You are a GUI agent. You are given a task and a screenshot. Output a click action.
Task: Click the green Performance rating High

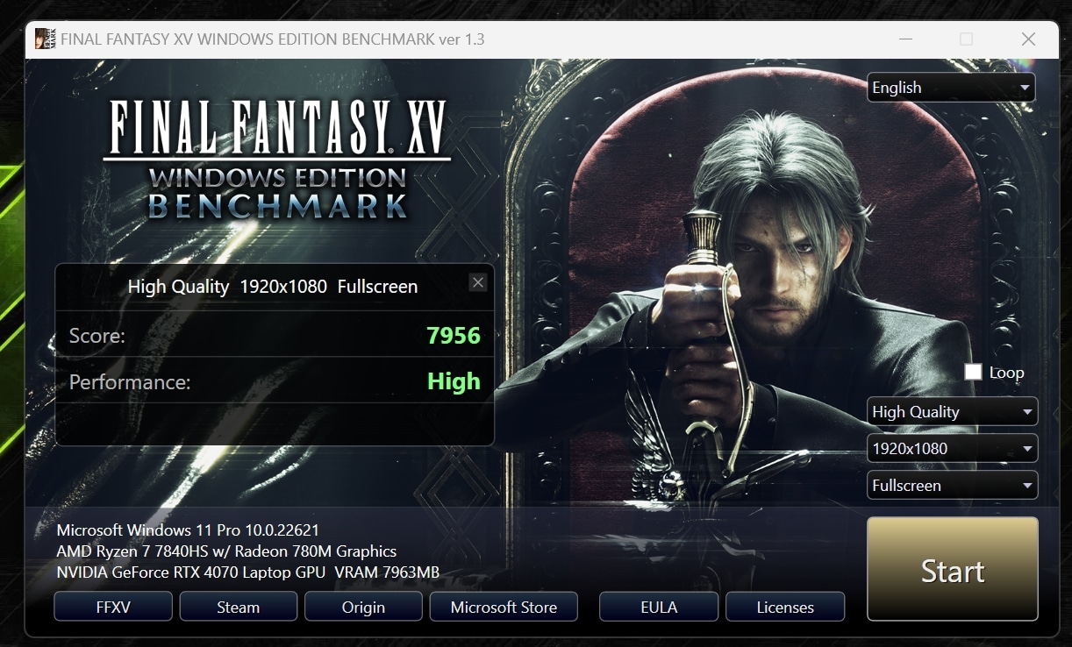coord(454,381)
